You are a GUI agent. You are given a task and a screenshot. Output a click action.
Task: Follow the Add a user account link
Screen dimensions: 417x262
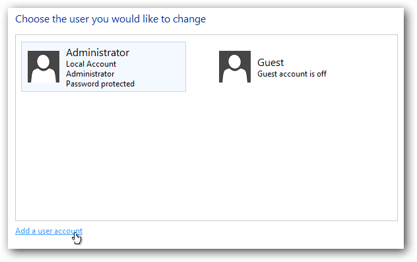pos(49,231)
